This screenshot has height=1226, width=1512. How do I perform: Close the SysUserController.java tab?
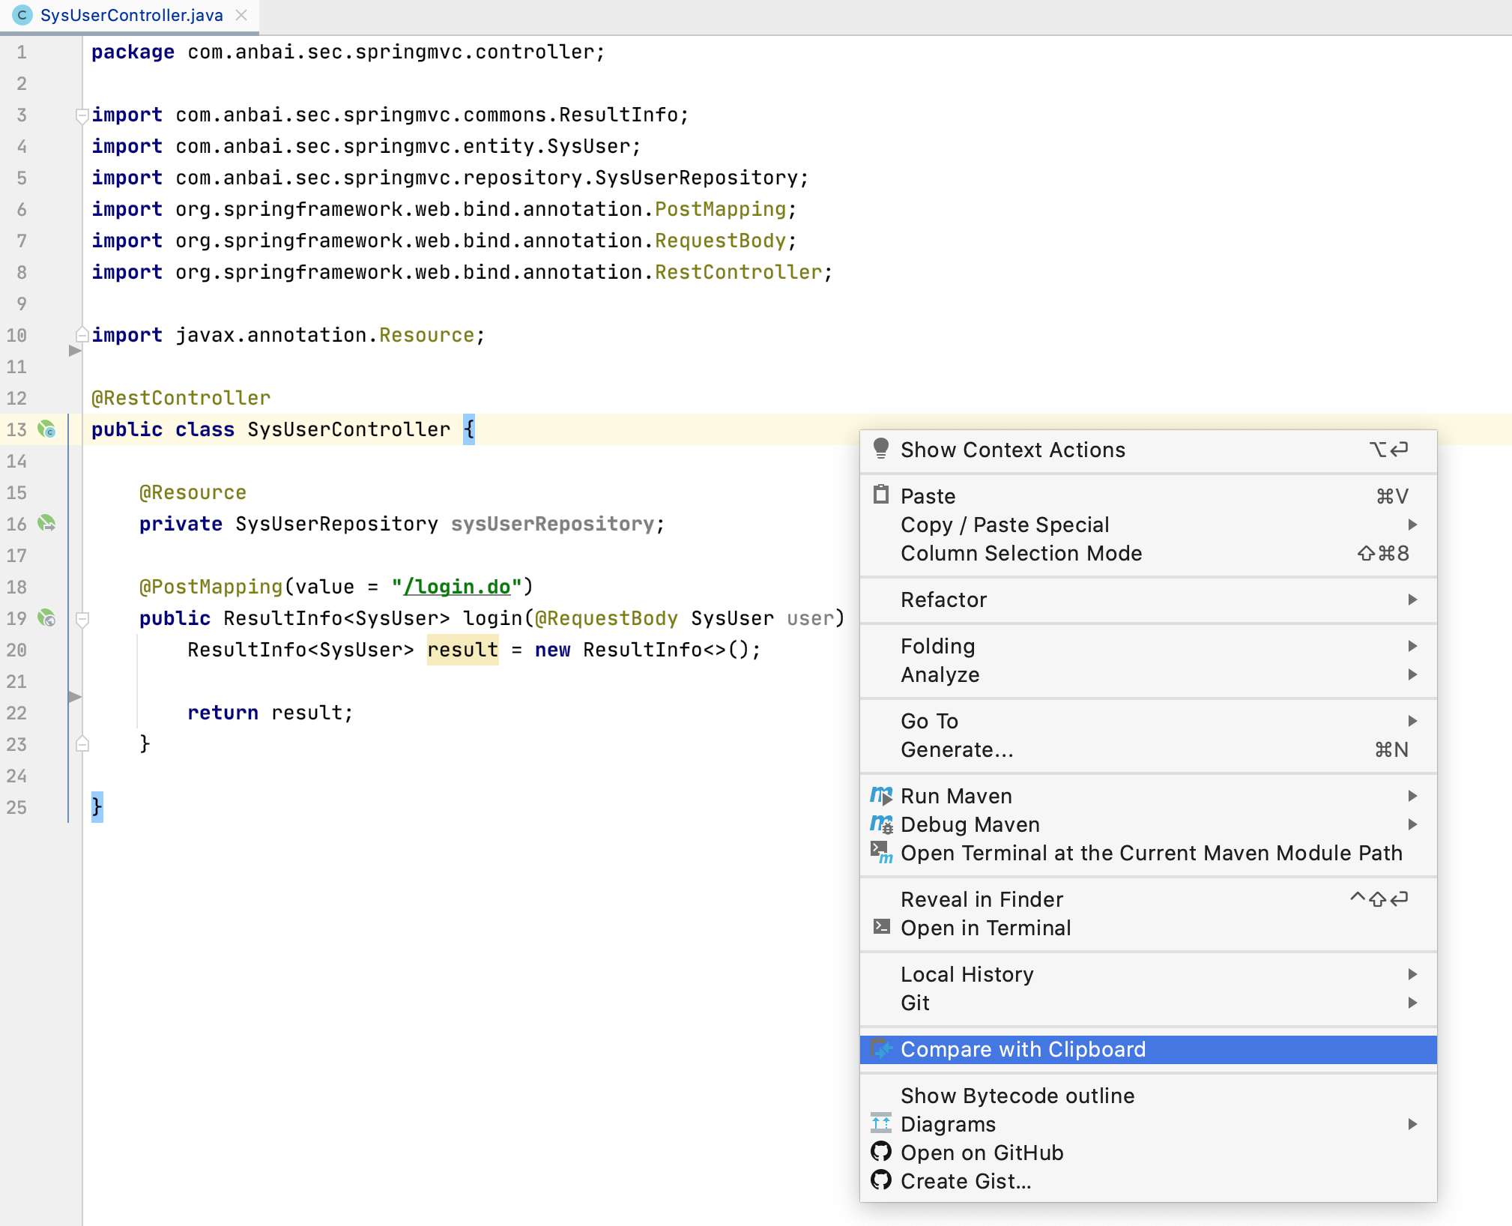point(241,15)
